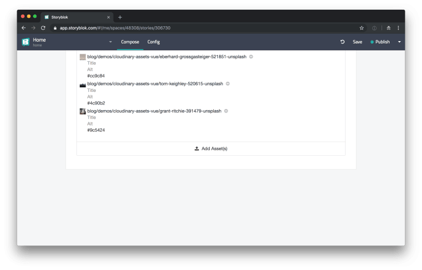Image resolution: width=422 pixels, height=270 pixels.
Task: Open the Chrome three-dot menu
Action: coord(398,28)
